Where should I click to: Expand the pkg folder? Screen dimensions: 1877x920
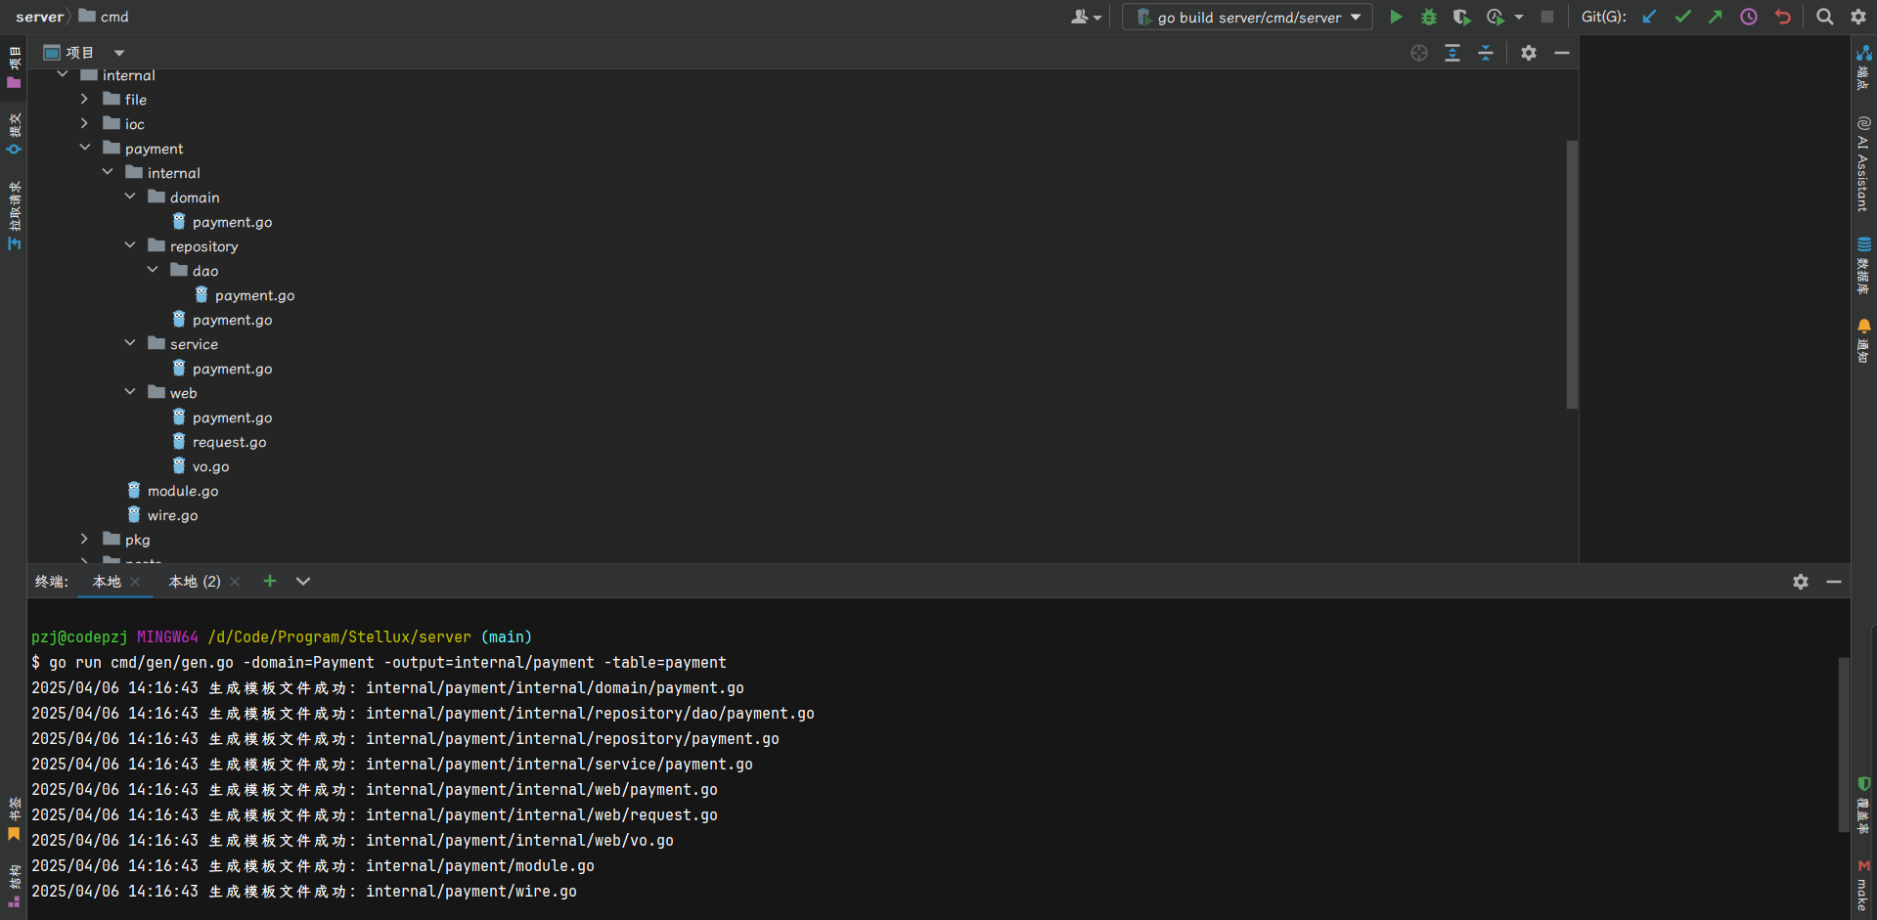pyautogui.click(x=85, y=539)
